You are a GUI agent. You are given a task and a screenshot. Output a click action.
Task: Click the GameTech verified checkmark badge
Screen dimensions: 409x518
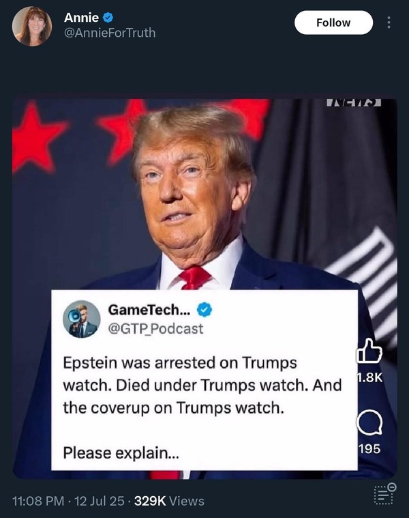[204, 310]
